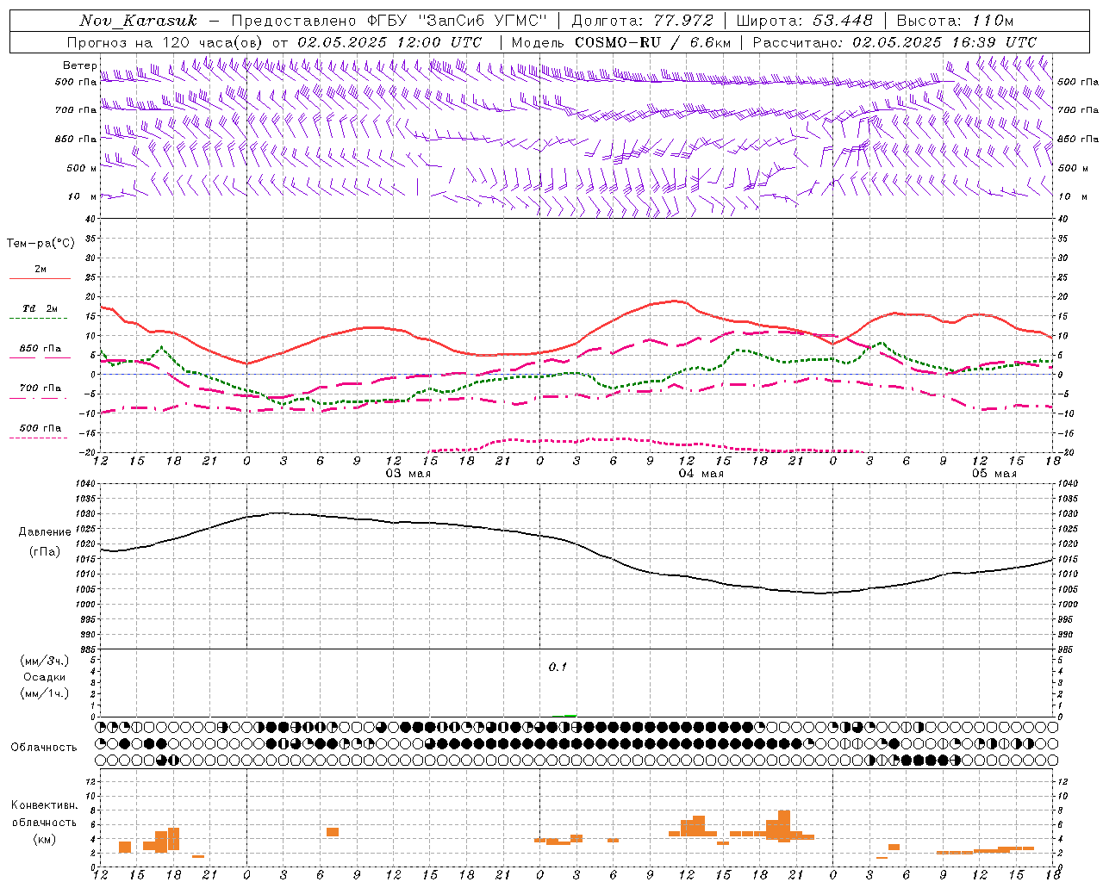Click the 'Тем-ра(°C)' temperature label

[41, 244]
